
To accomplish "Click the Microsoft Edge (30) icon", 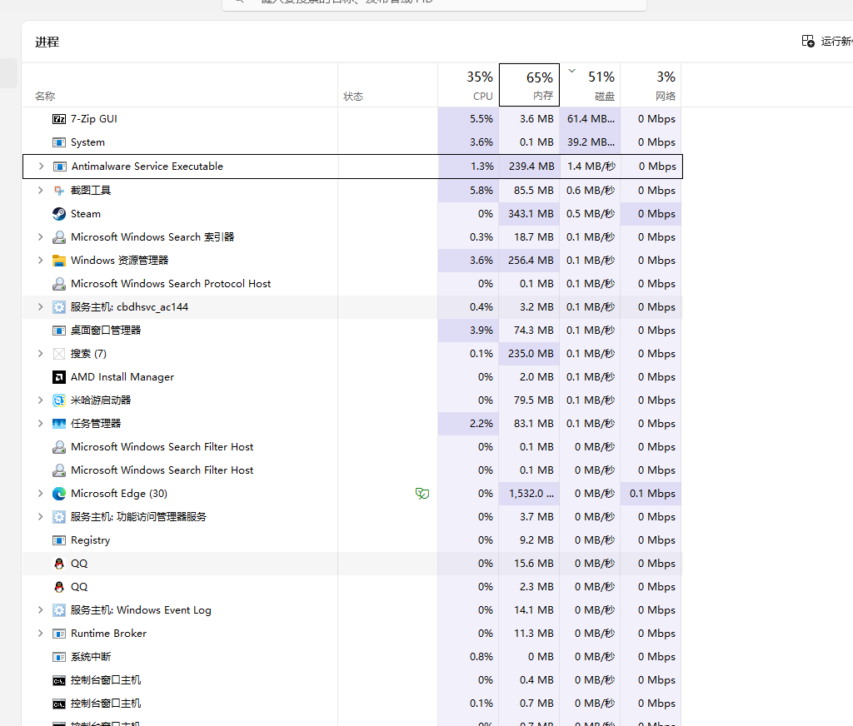I will [x=59, y=493].
